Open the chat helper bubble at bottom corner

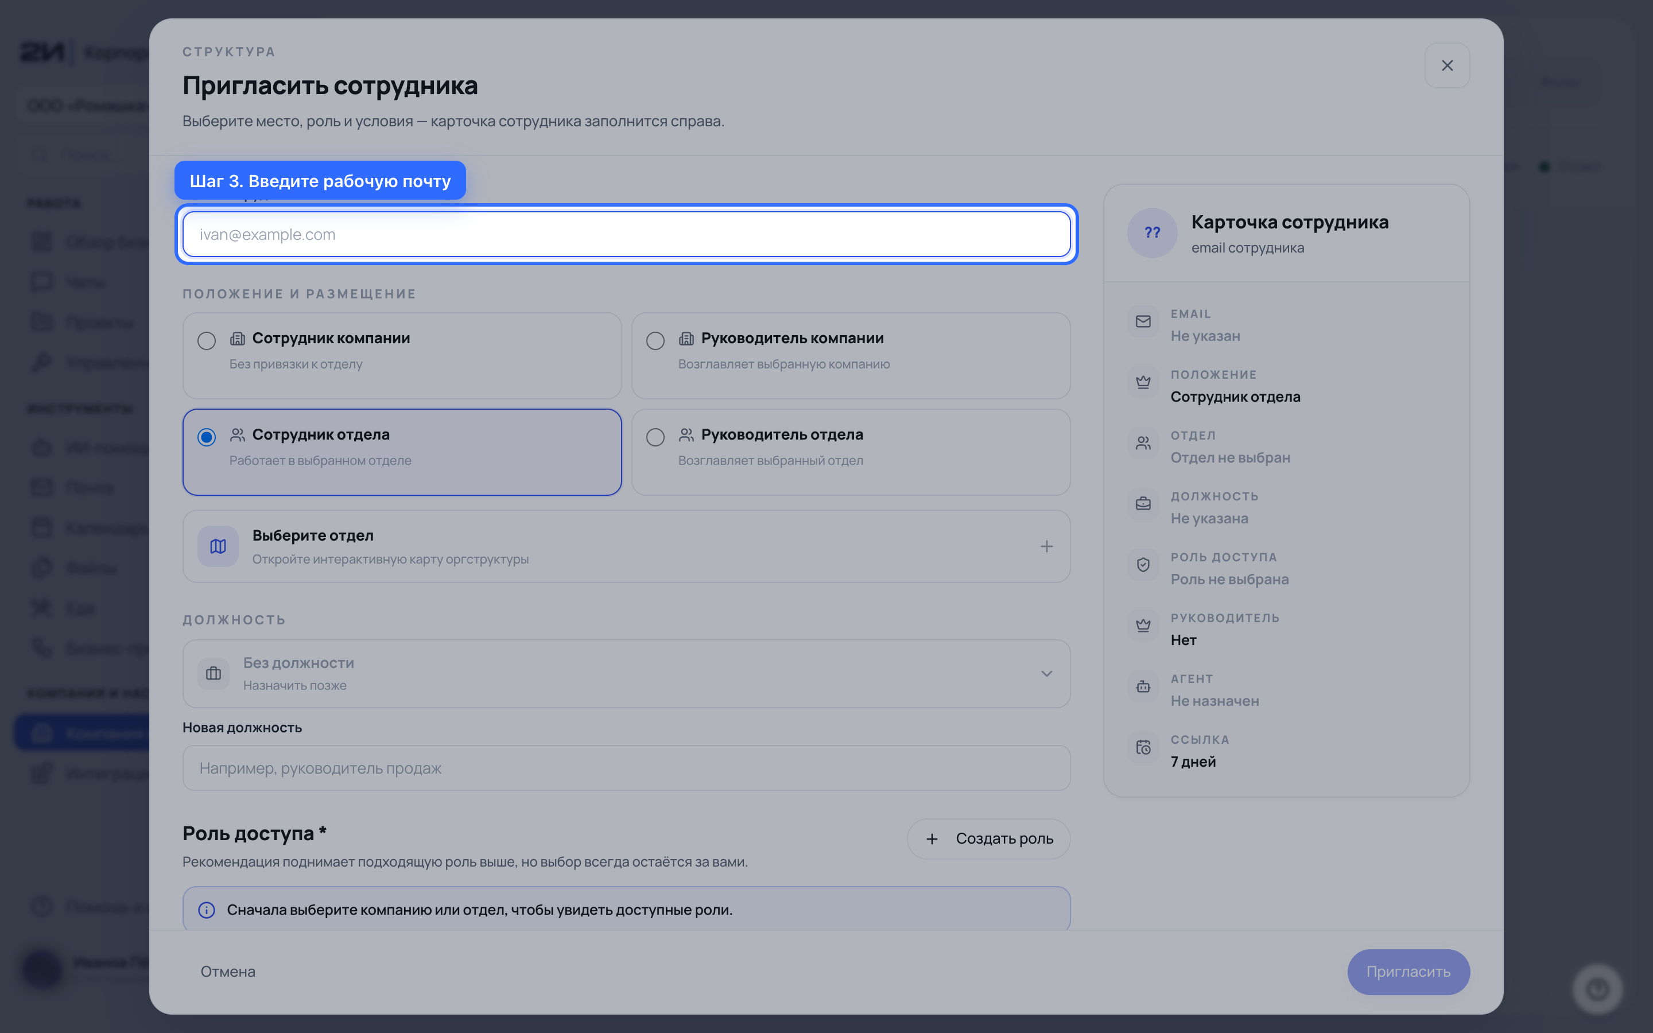[x=1597, y=989]
